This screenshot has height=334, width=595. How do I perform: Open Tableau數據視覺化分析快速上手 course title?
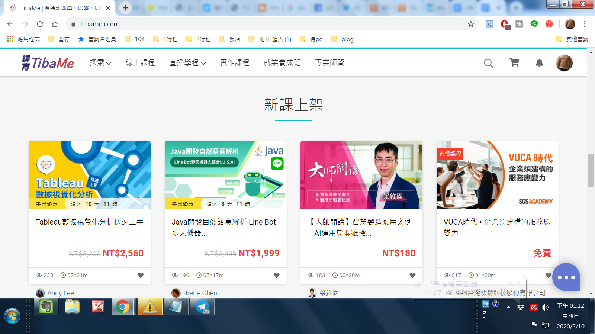click(89, 222)
